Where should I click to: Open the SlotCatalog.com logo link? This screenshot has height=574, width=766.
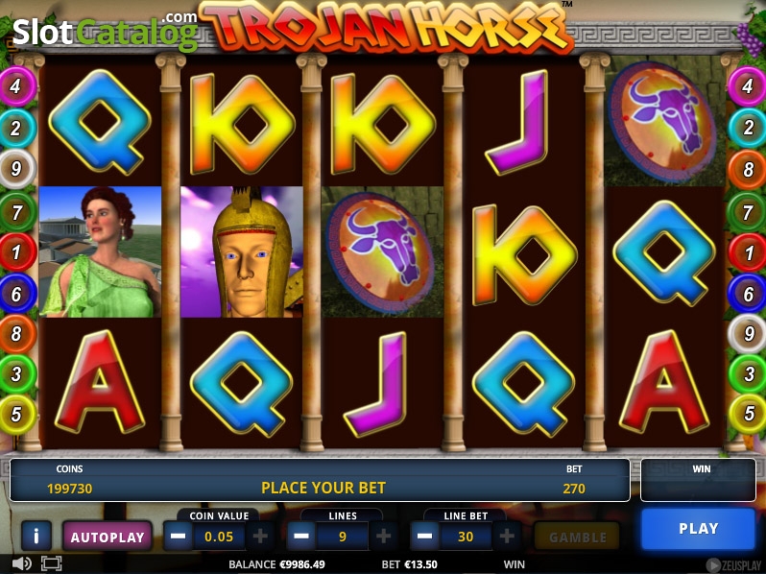(105, 32)
